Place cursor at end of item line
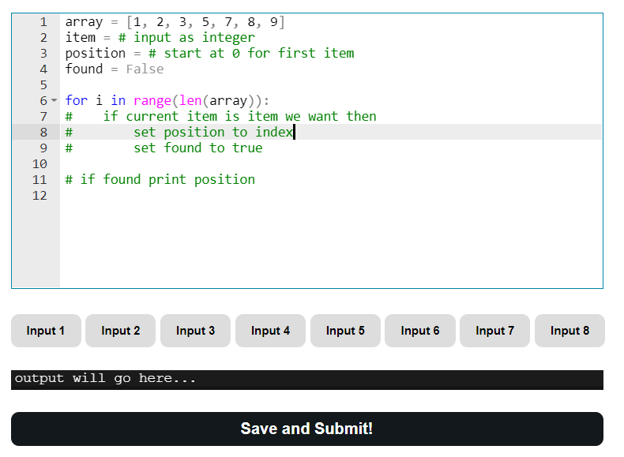 point(255,38)
